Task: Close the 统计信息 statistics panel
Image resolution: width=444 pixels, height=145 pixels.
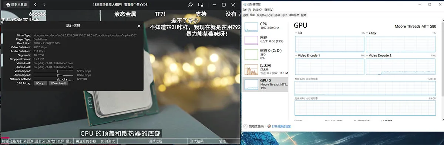Action: 139,26
